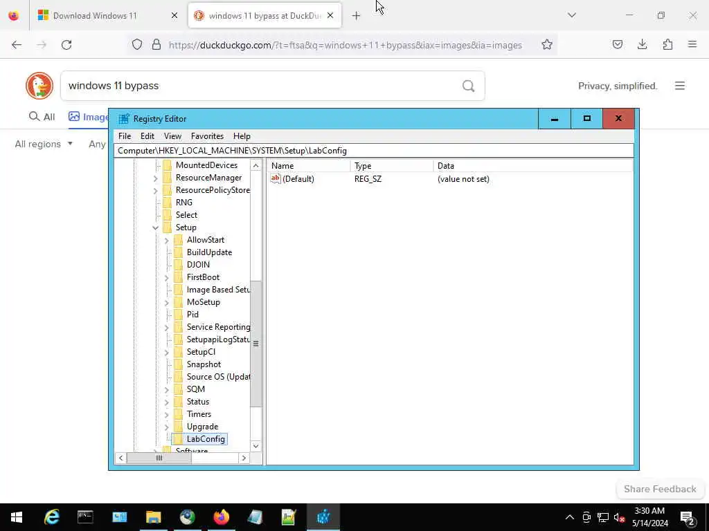Expand the ResourcePolicyStore key
This screenshot has height=531, width=709.
(156, 191)
